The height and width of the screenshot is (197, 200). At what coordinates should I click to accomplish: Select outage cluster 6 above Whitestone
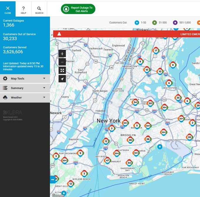(x=169, y=83)
